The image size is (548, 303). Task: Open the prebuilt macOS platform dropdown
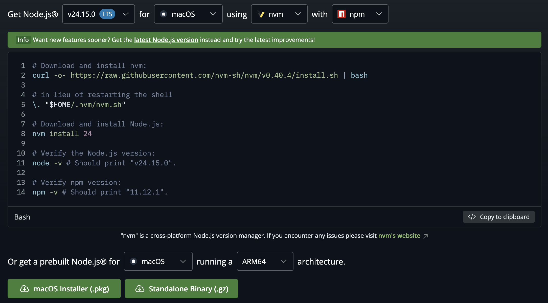pyautogui.click(x=158, y=261)
